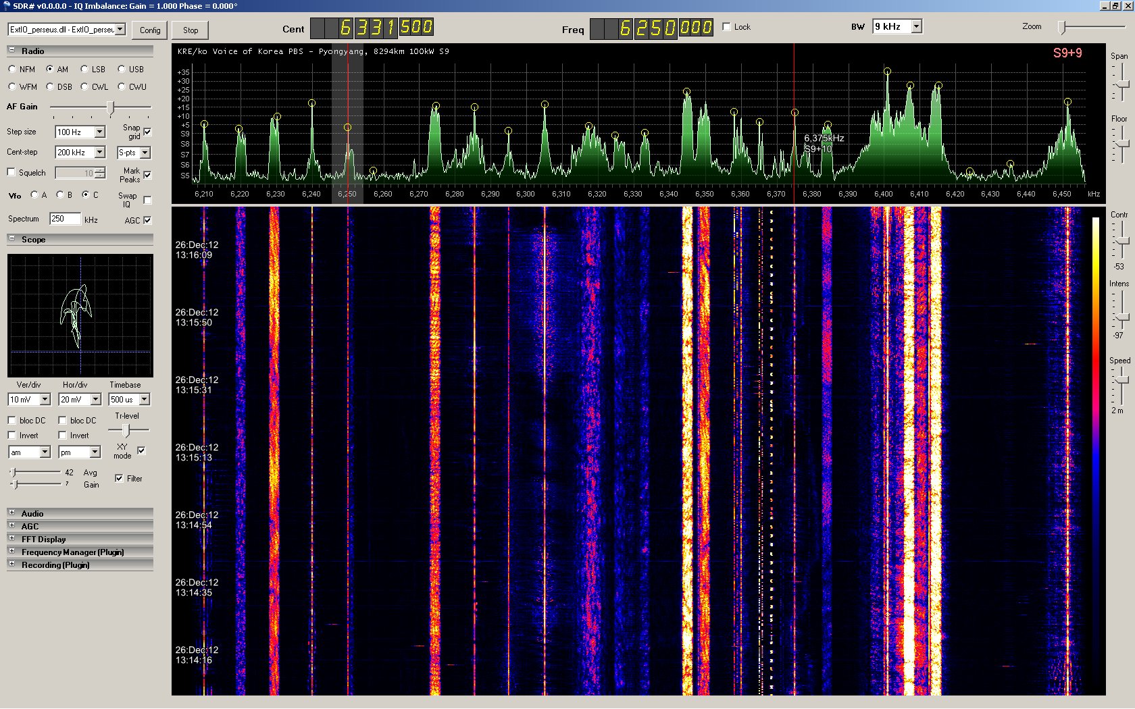
Task: Toggle the frequency Lock checkbox
Action: [727, 27]
